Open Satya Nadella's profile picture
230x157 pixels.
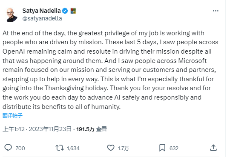coord(12,15)
